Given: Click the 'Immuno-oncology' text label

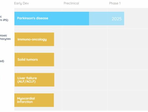Looking at the screenshot, I should pyautogui.click(x=32, y=39).
